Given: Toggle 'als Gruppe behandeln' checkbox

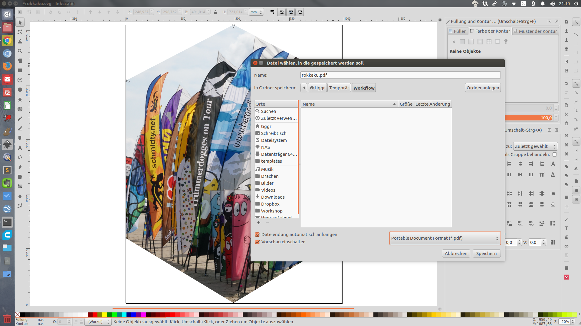Looking at the screenshot, I should pyautogui.click(x=554, y=155).
